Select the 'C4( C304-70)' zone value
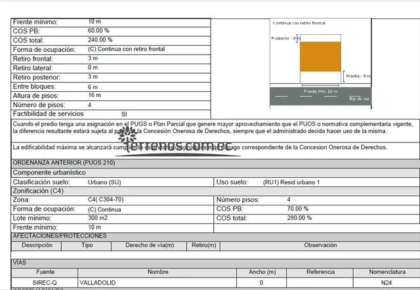 pos(106,199)
